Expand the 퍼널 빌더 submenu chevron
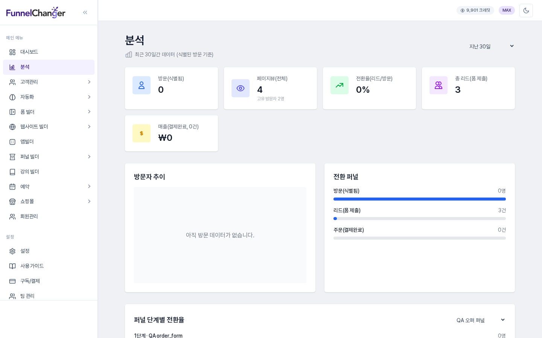The image size is (542, 338). tap(89, 157)
